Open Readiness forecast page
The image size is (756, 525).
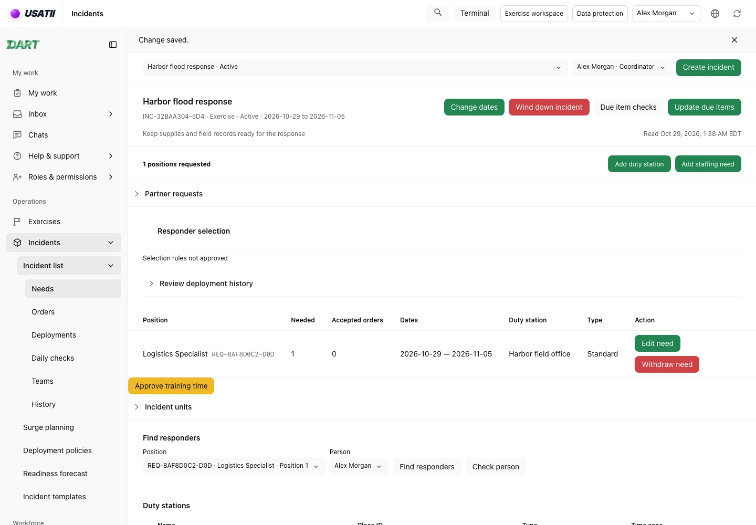pos(69,474)
